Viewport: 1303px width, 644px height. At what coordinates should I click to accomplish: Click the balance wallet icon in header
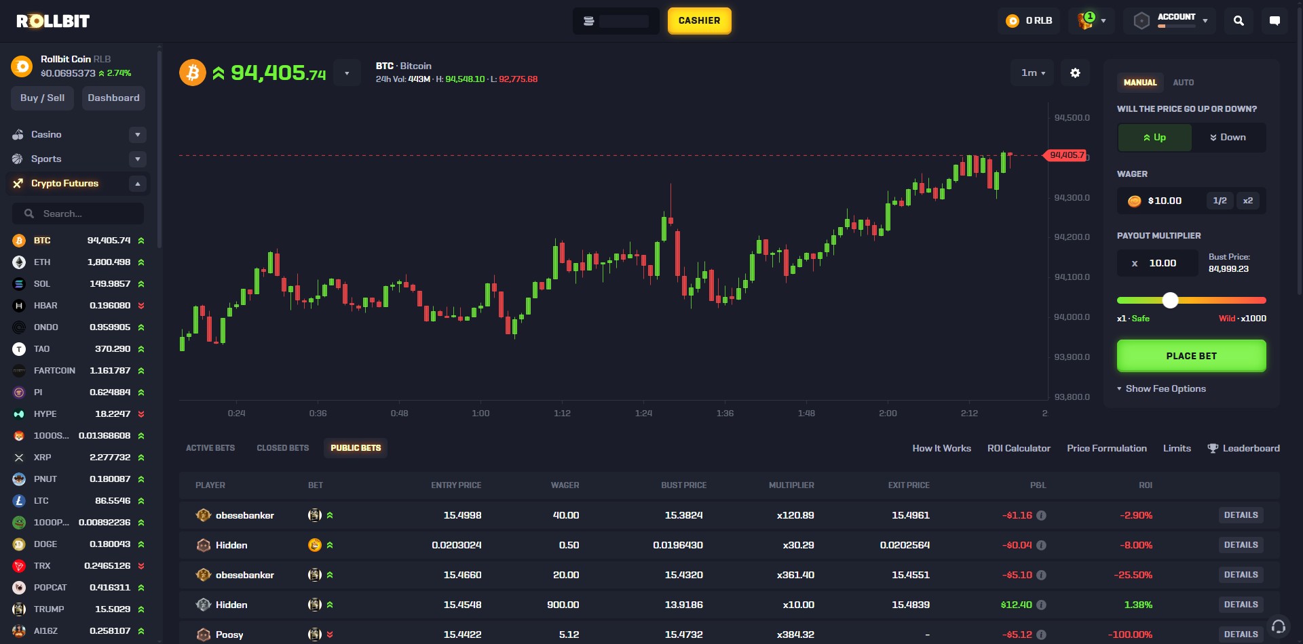pos(589,21)
